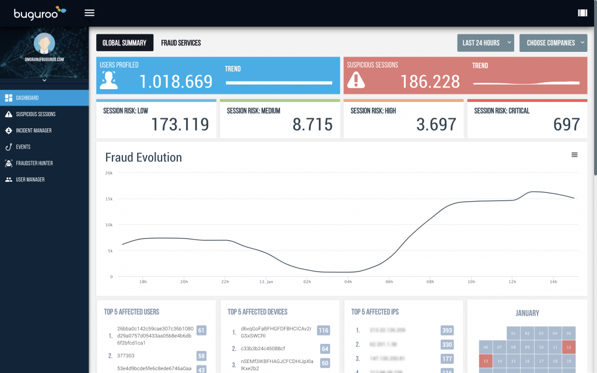This screenshot has height=373, width=597.
Task: Expand the user profile chevron in sidebar
Action: (44, 80)
